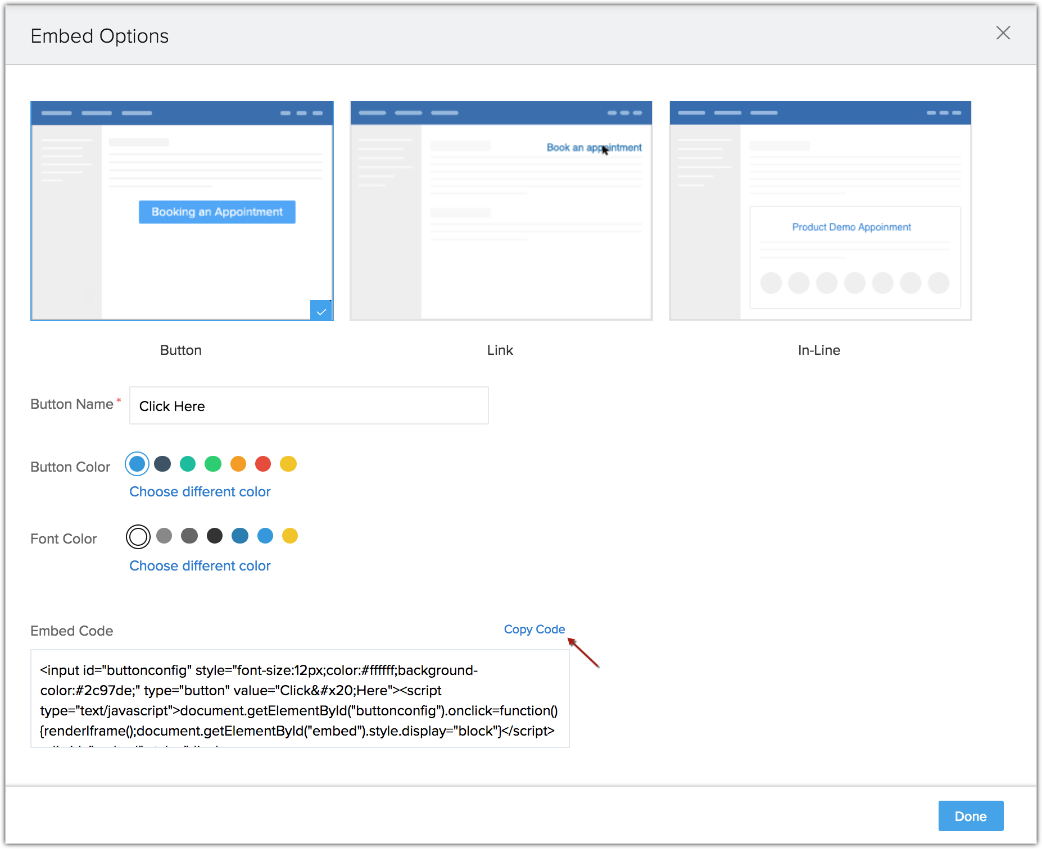The height and width of the screenshot is (849, 1042).
Task: Click the Done button
Action: [x=971, y=816]
